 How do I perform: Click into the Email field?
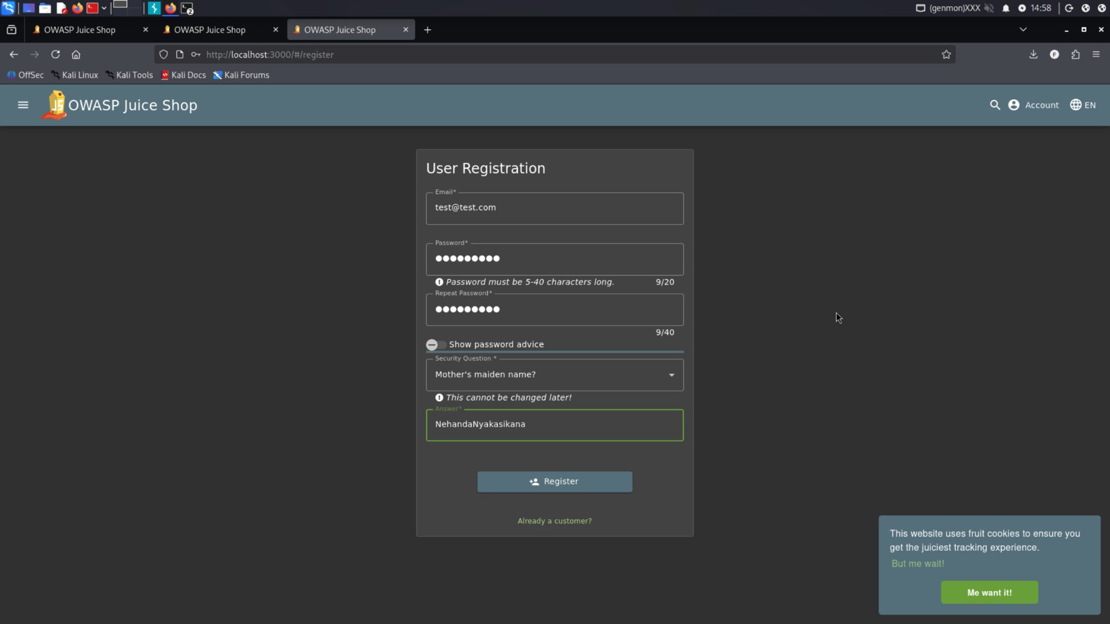click(554, 208)
